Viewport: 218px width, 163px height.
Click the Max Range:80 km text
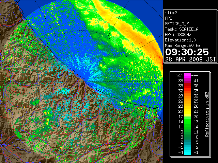183,46
